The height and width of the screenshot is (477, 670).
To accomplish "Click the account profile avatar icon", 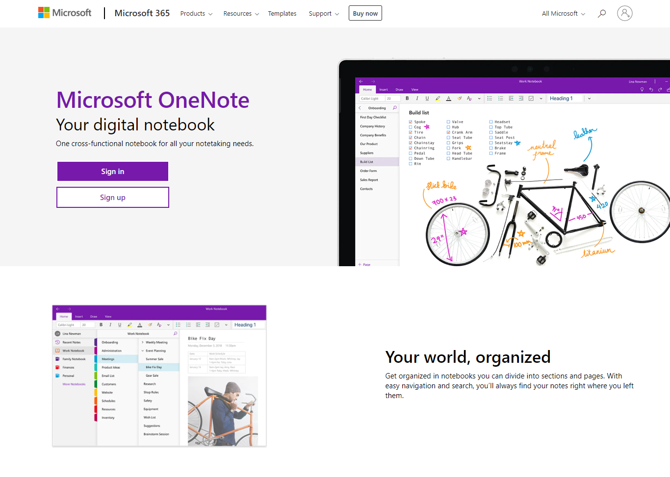I will pos(624,13).
